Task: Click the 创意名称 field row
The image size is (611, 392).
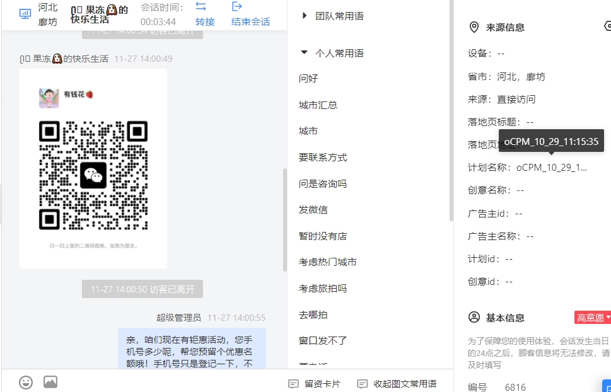Action: coord(496,190)
